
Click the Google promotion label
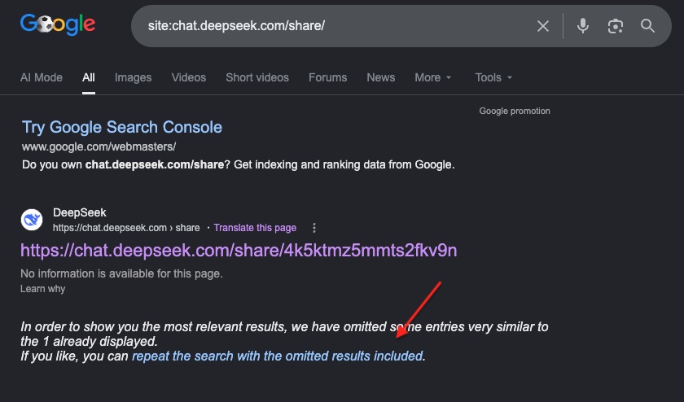coord(515,111)
